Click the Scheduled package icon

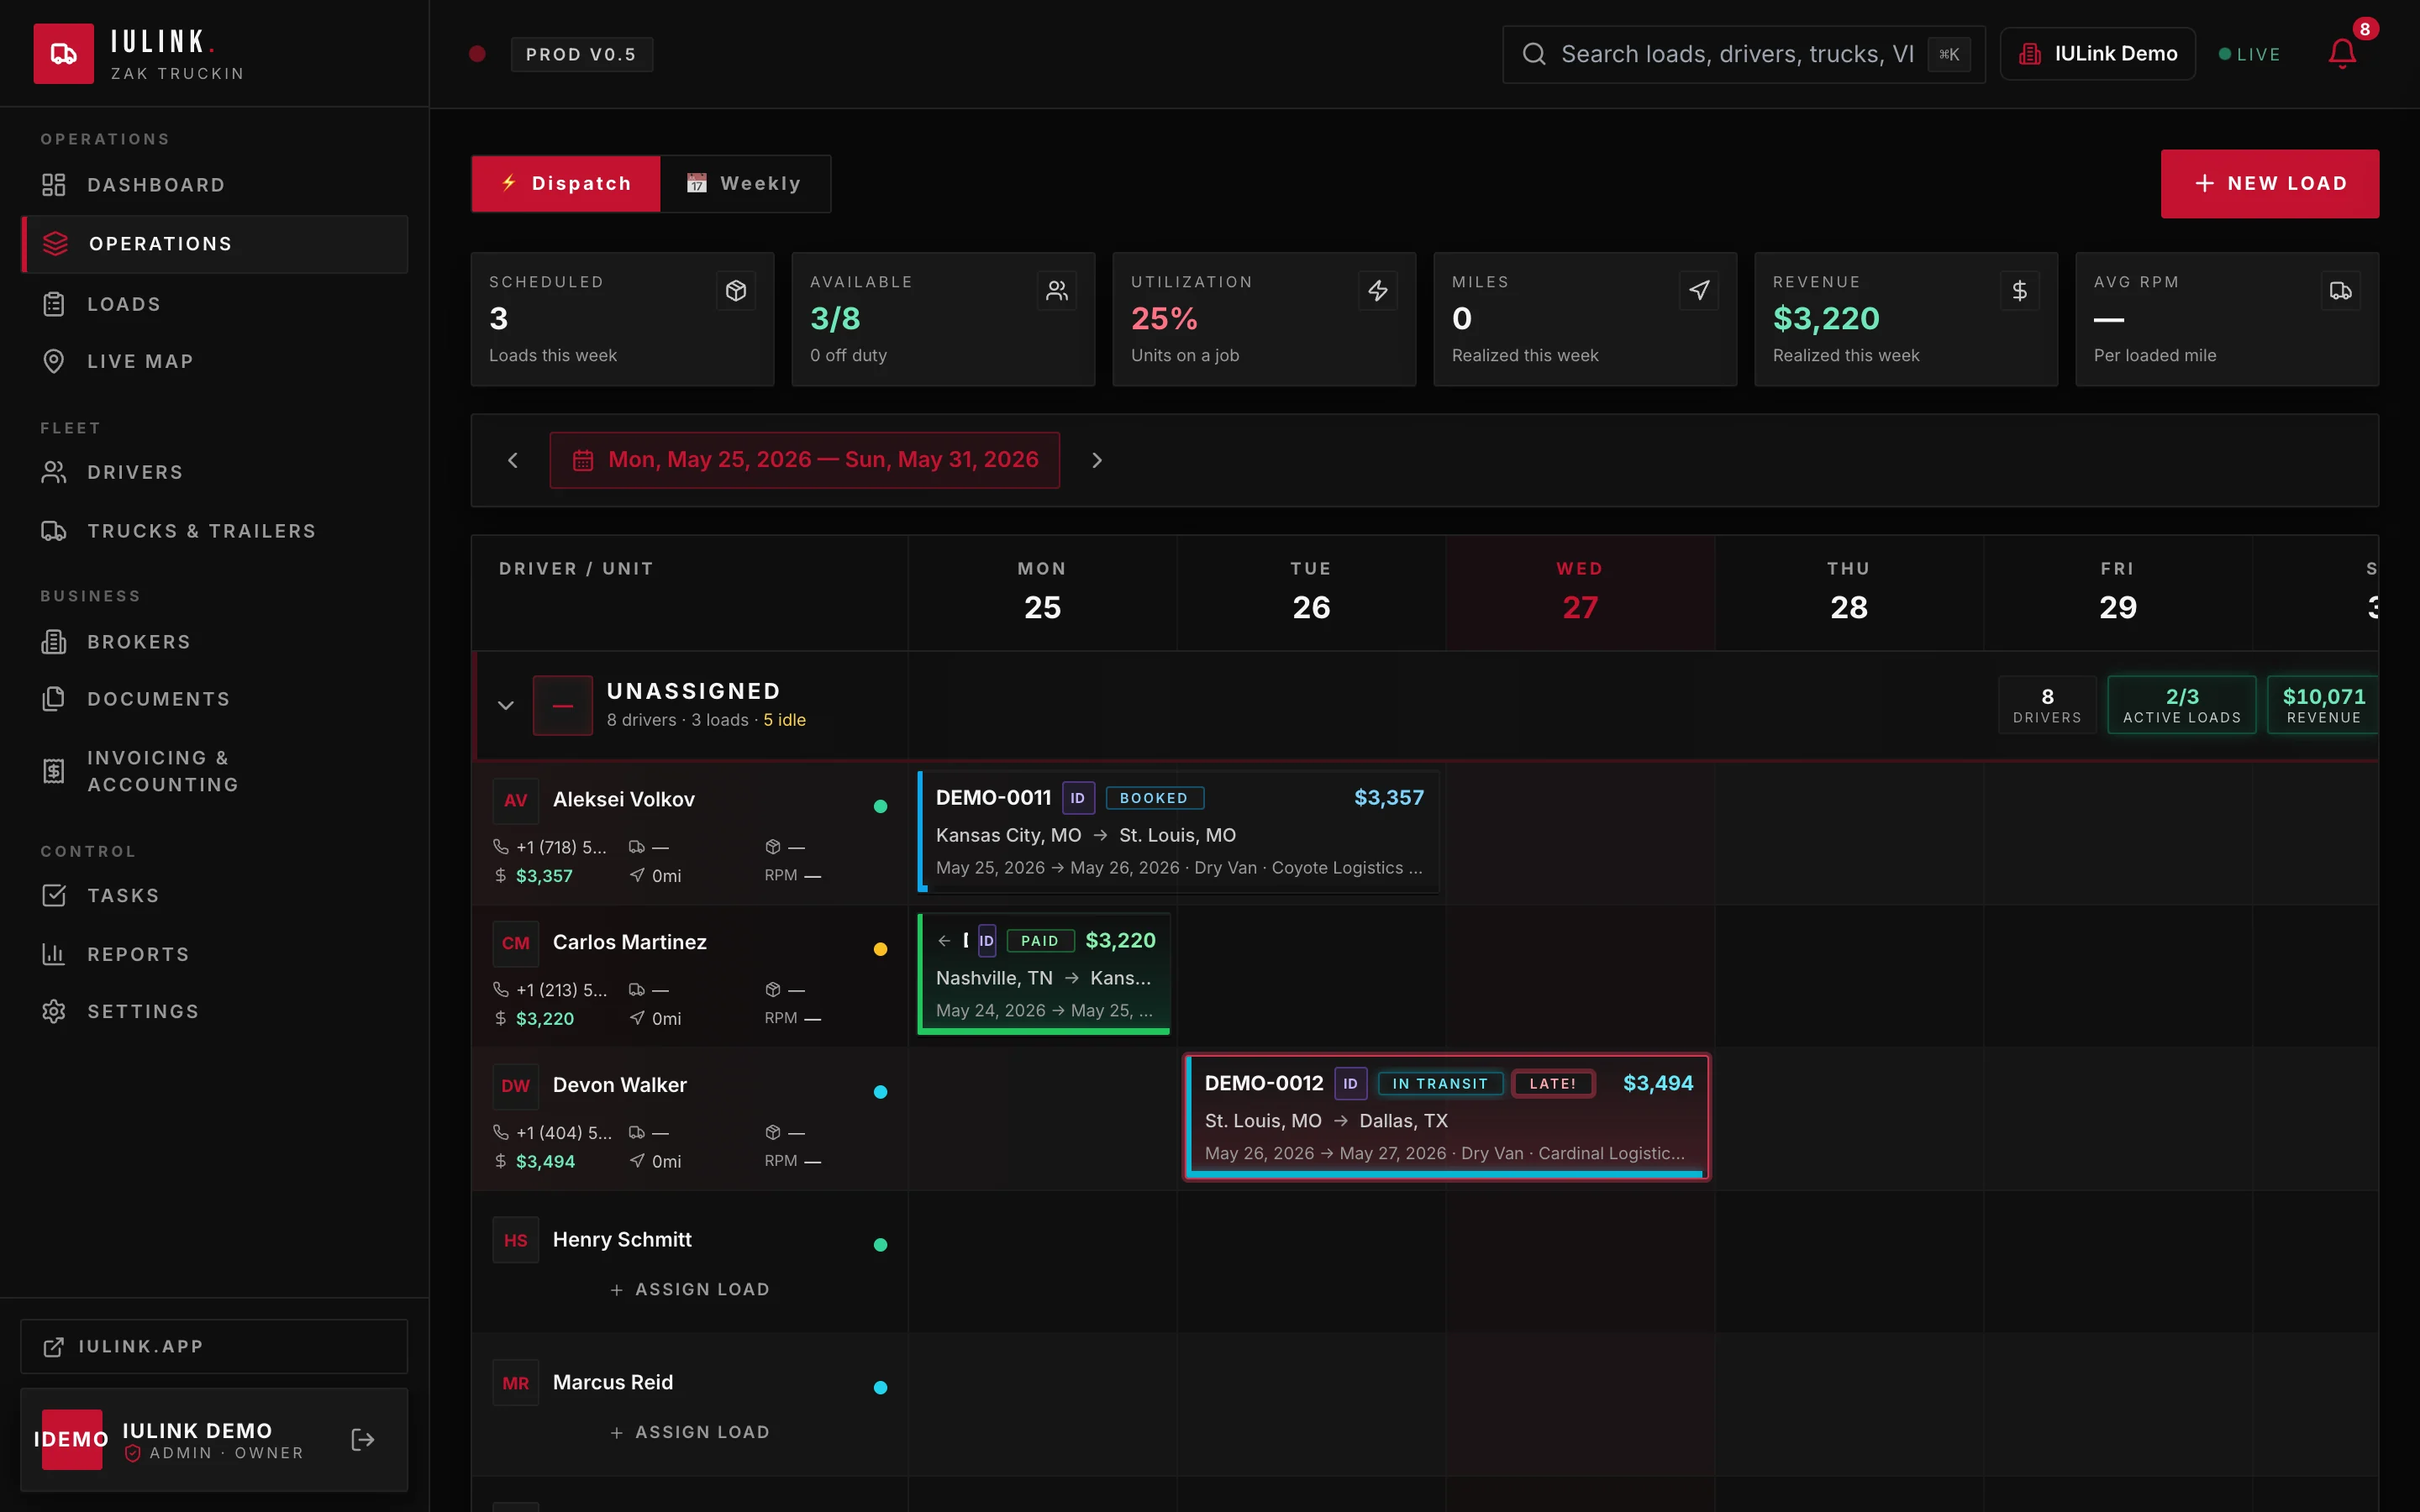[736, 291]
